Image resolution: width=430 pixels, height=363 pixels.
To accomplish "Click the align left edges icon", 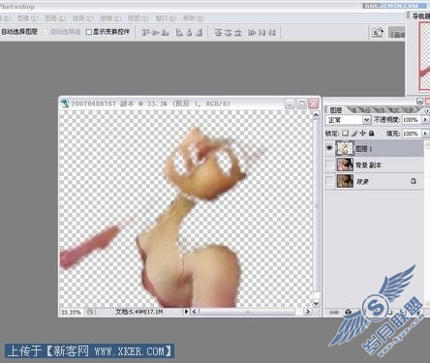I will click(179, 32).
